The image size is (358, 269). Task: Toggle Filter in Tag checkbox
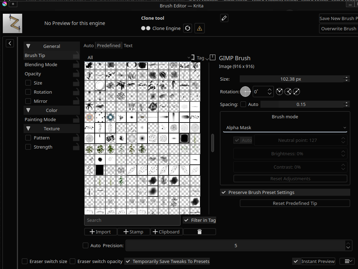[x=200, y=220]
